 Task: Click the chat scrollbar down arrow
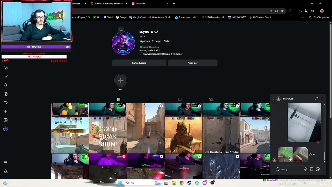click(324, 162)
